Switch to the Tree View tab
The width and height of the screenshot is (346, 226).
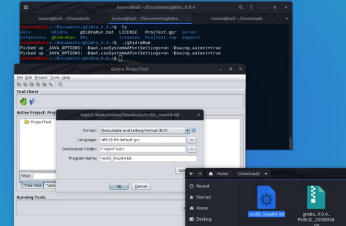pos(33,186)
